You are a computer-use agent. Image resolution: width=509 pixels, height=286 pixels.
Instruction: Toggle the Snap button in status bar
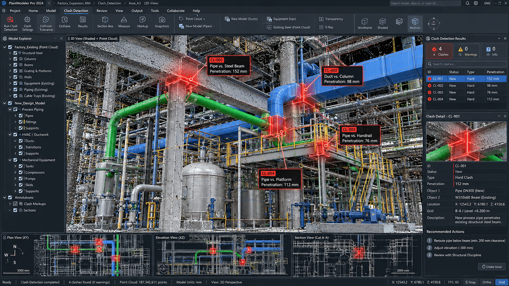click(470, 282)
